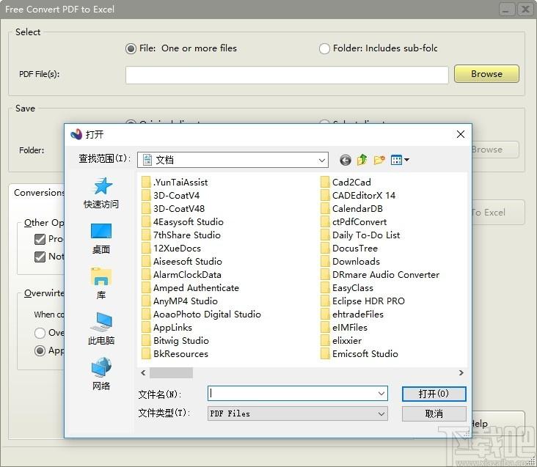Select DRmare Audio Converter folder name
The image size is (537, 467).
(x=386, y=275)
